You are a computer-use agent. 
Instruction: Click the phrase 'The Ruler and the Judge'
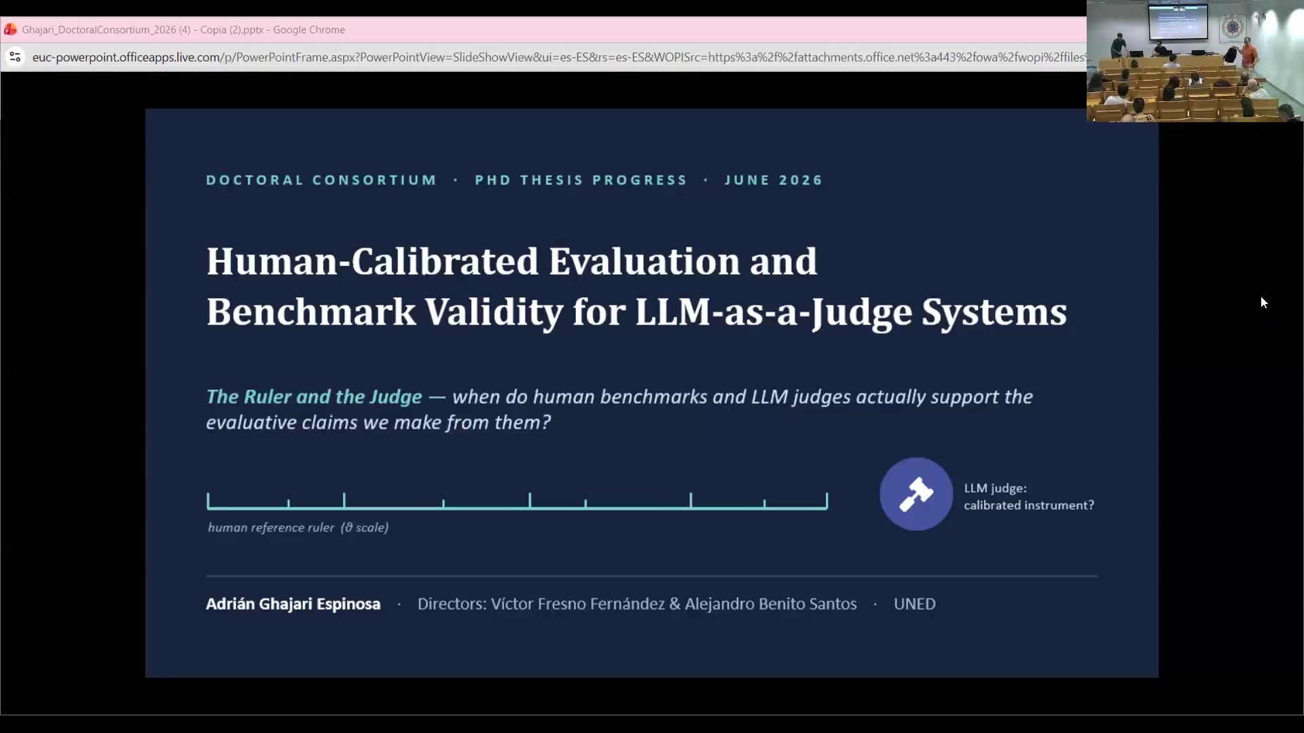click(314, 396)
